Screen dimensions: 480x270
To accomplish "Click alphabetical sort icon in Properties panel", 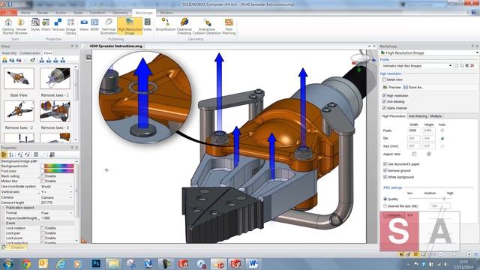I will (11, 154).
